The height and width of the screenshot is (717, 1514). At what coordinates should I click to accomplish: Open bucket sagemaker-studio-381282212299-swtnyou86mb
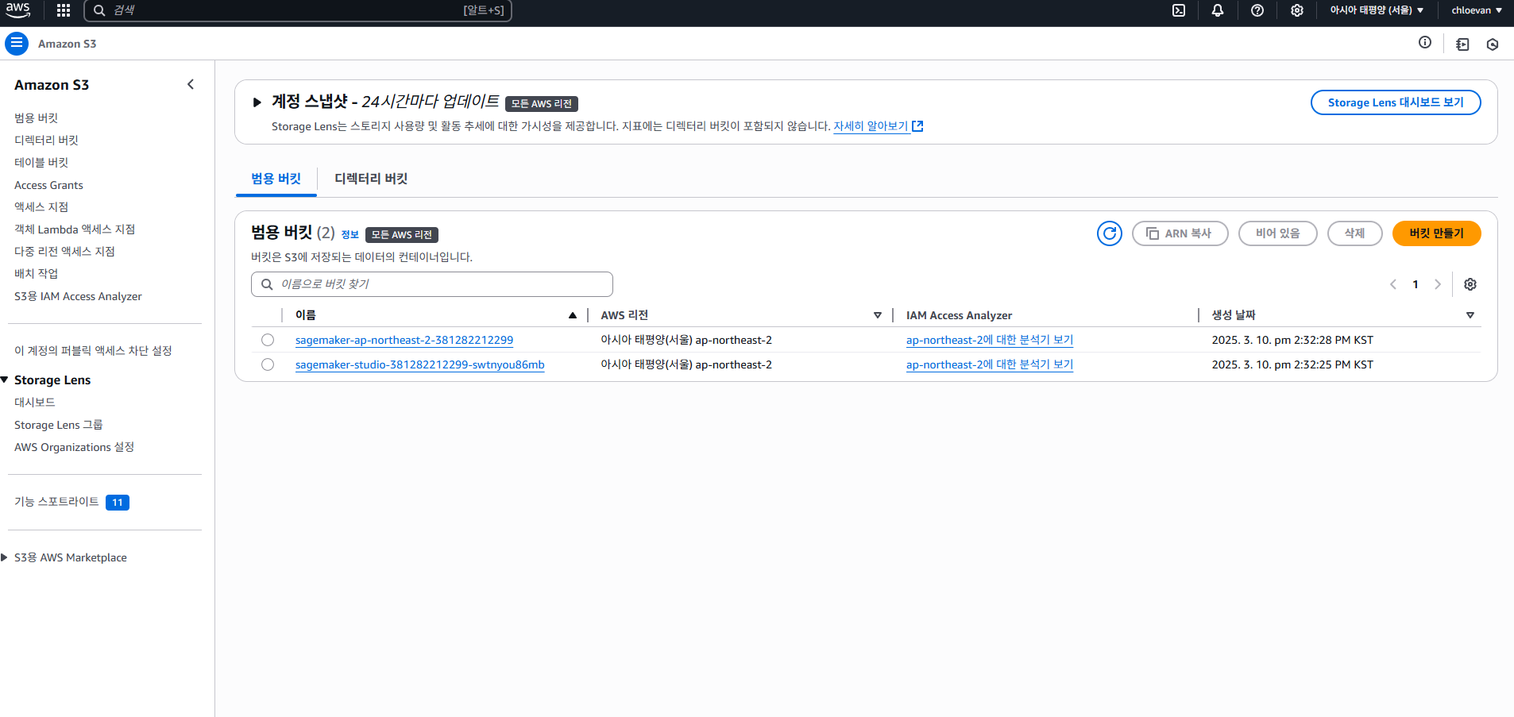click(x=420, y=364)
